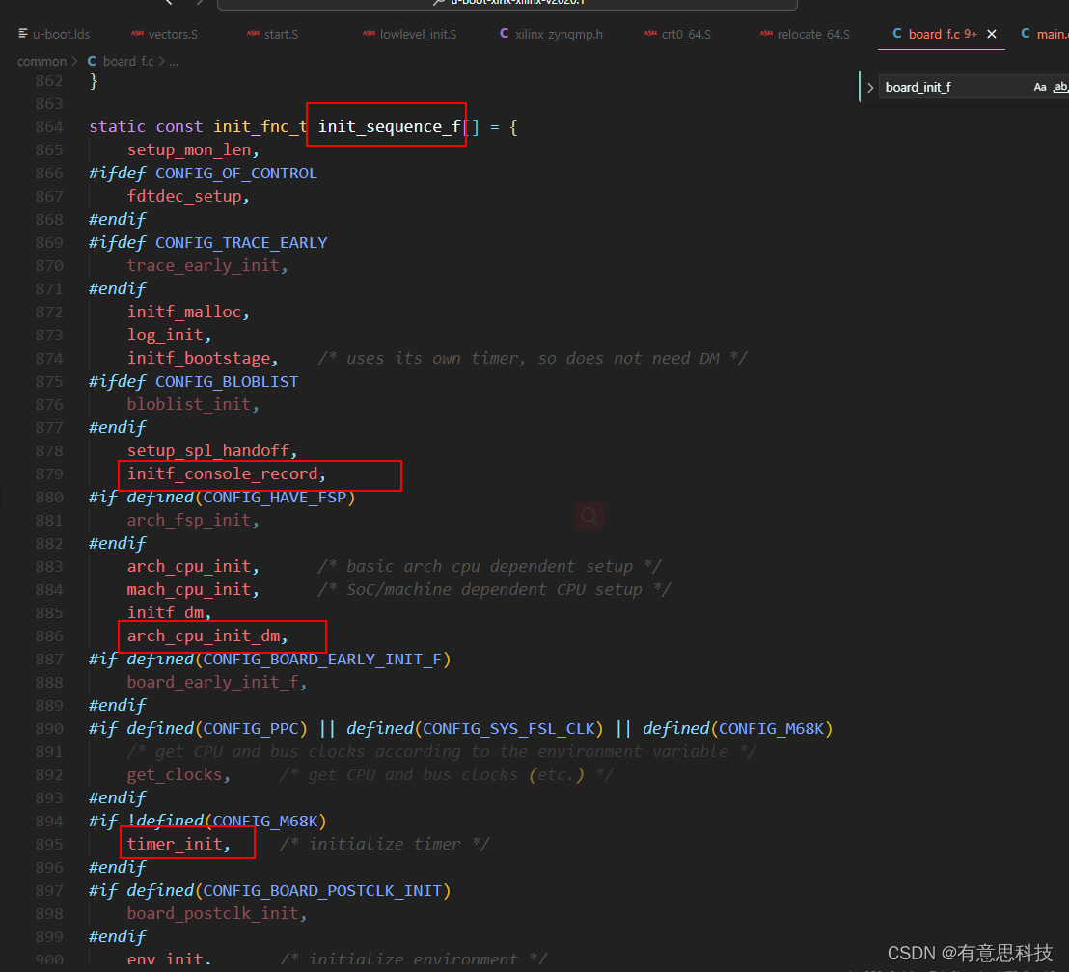Expand the breadcrumb ellipsis after board_f.c

pyautogui.click(x=173, y=60)
